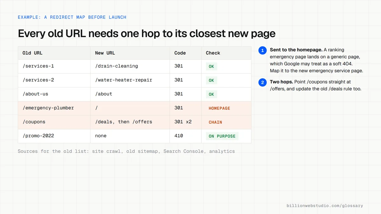Click the ON PURPOSE status badge

(222, 136)
